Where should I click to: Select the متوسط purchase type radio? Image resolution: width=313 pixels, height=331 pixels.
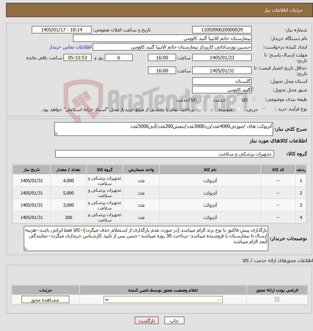pyautogui.click(x=238, y=109)
